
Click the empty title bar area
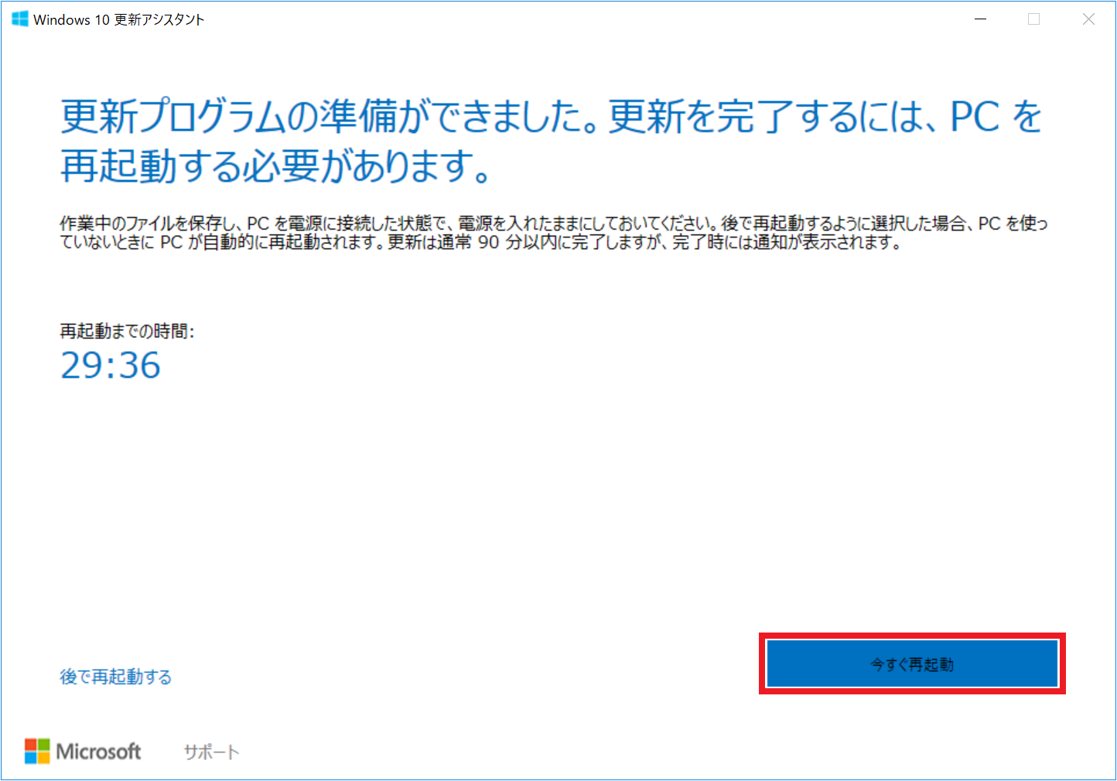coord(580,19)
